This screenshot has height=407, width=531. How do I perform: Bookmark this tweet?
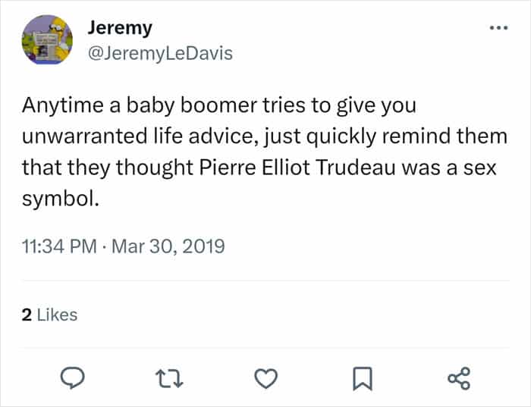pyautogui.click(x=363, y=379)
